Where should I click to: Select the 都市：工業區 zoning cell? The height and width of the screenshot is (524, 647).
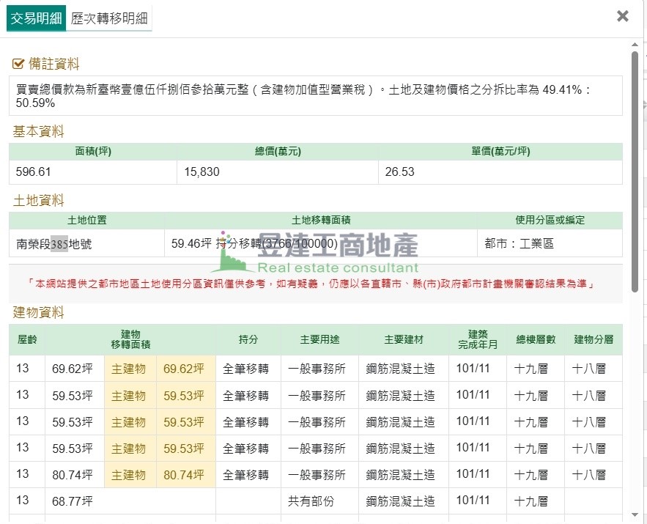point(519,244)
